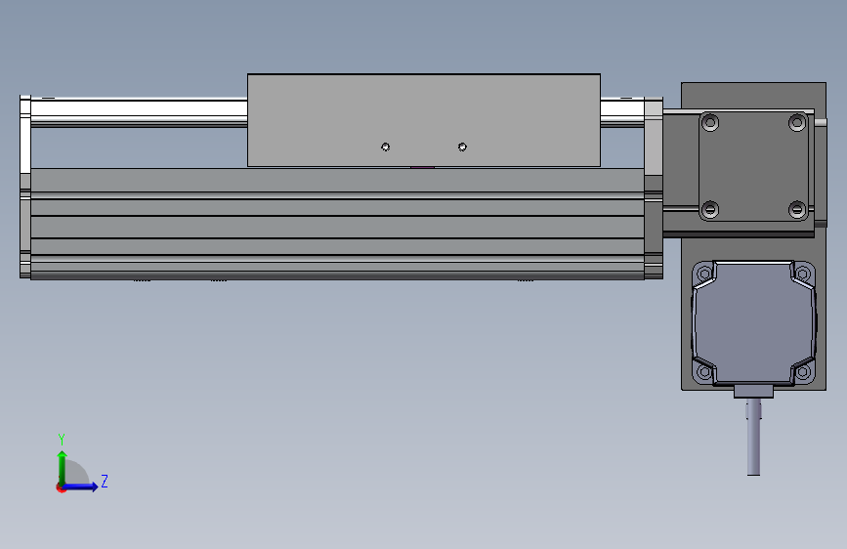Viewport: 847px width, 549px height.
Task: Select the square flange plate with four screws
Action: [x=753, y=166]
